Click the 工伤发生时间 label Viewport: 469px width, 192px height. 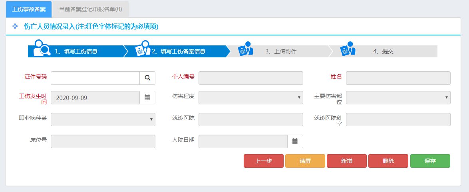click(33, 99)
